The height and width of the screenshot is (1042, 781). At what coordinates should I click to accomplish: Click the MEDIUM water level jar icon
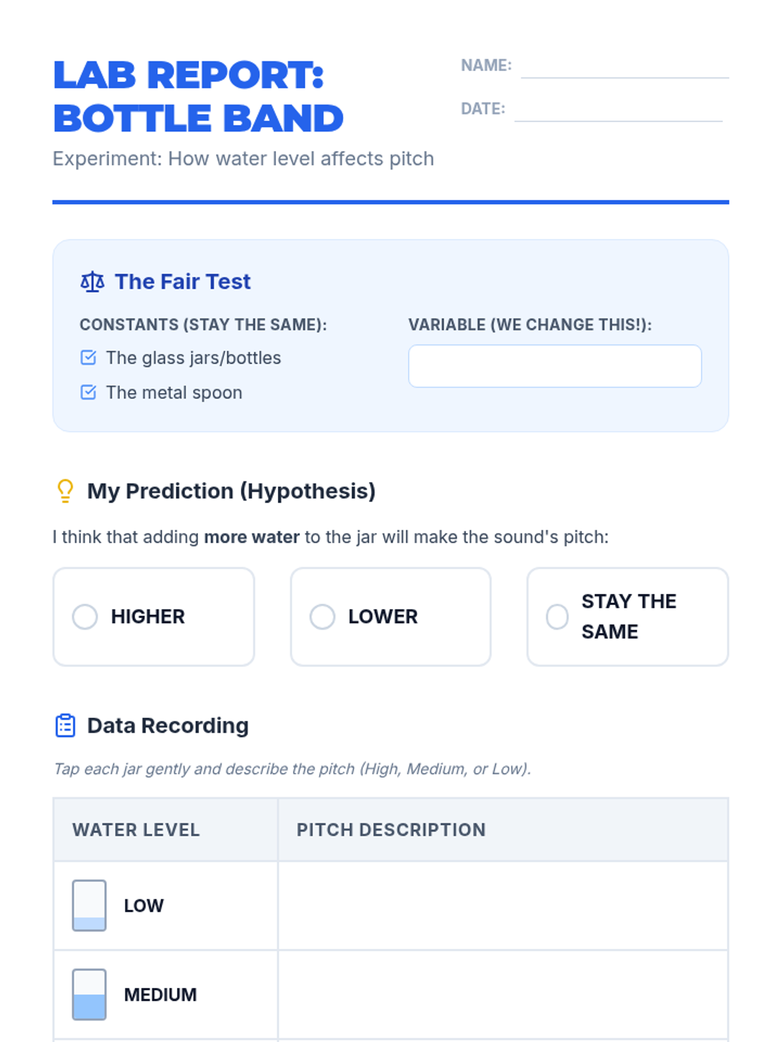point(89,994)
